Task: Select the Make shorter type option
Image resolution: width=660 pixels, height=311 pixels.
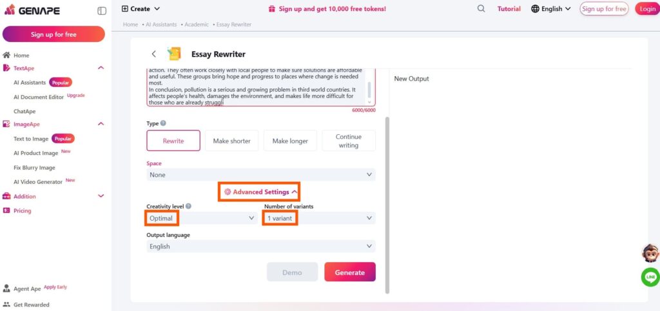Action: pos(231,141)
